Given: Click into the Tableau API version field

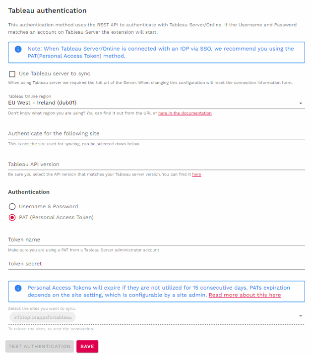Looking at the screenshot, I should click(x=156, y=164).
